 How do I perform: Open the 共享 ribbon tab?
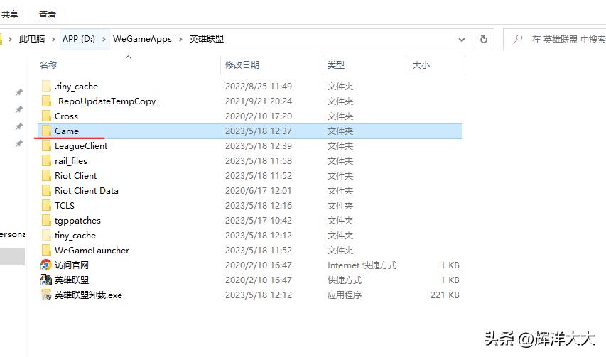[x=10, y=15]
